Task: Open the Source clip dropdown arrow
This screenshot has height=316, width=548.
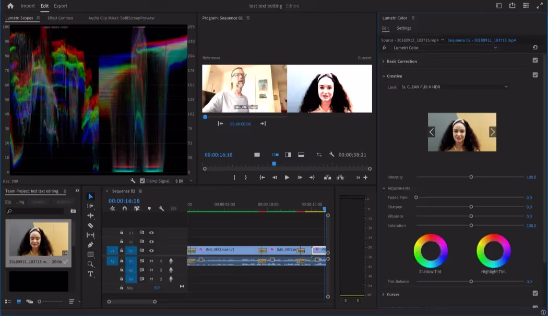Action: tap(443, 40)
